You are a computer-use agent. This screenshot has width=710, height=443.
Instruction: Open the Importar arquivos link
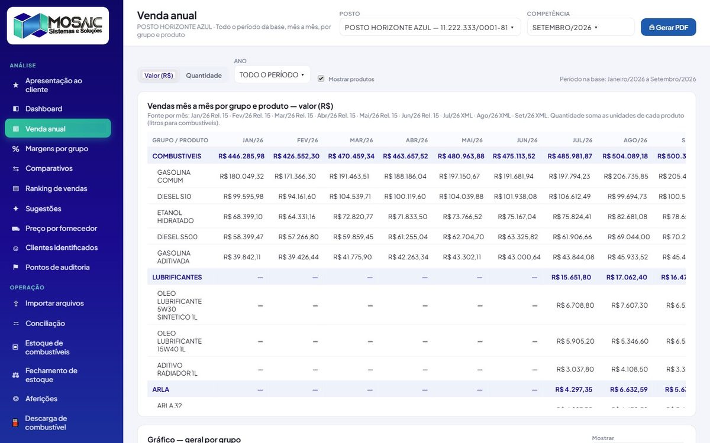[x=54, y=304]
